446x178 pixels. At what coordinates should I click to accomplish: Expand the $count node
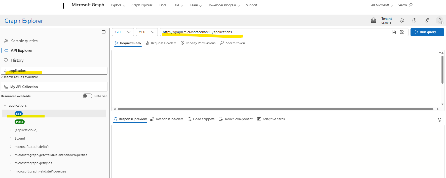(11, 138)
